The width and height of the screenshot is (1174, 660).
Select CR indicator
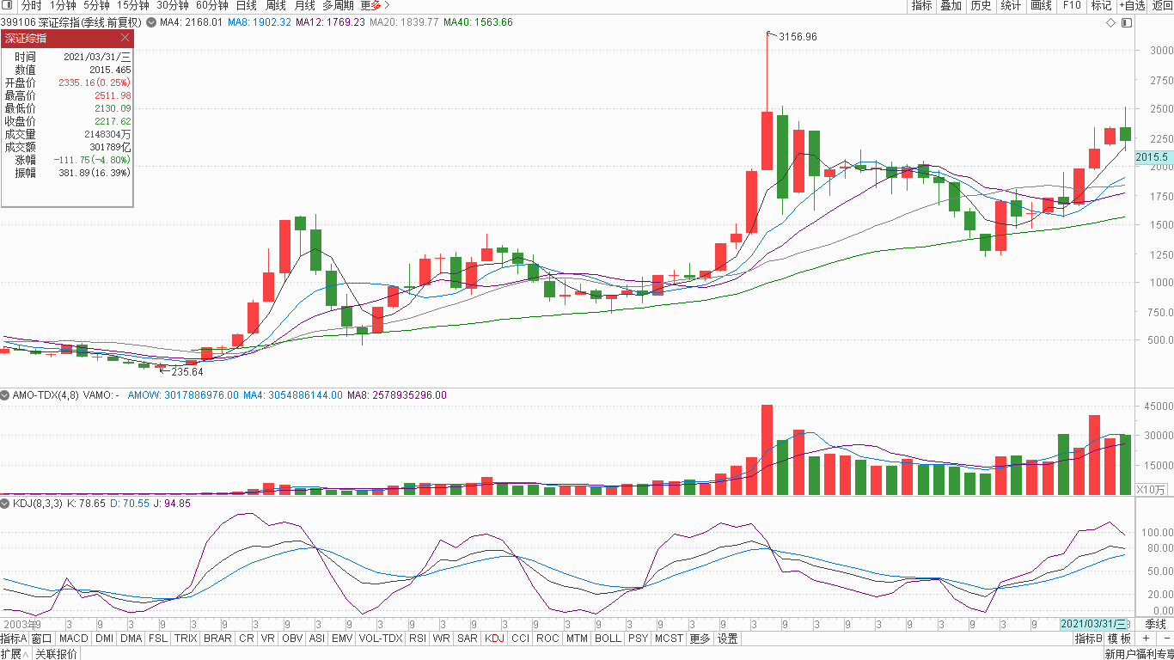[247, 639]
